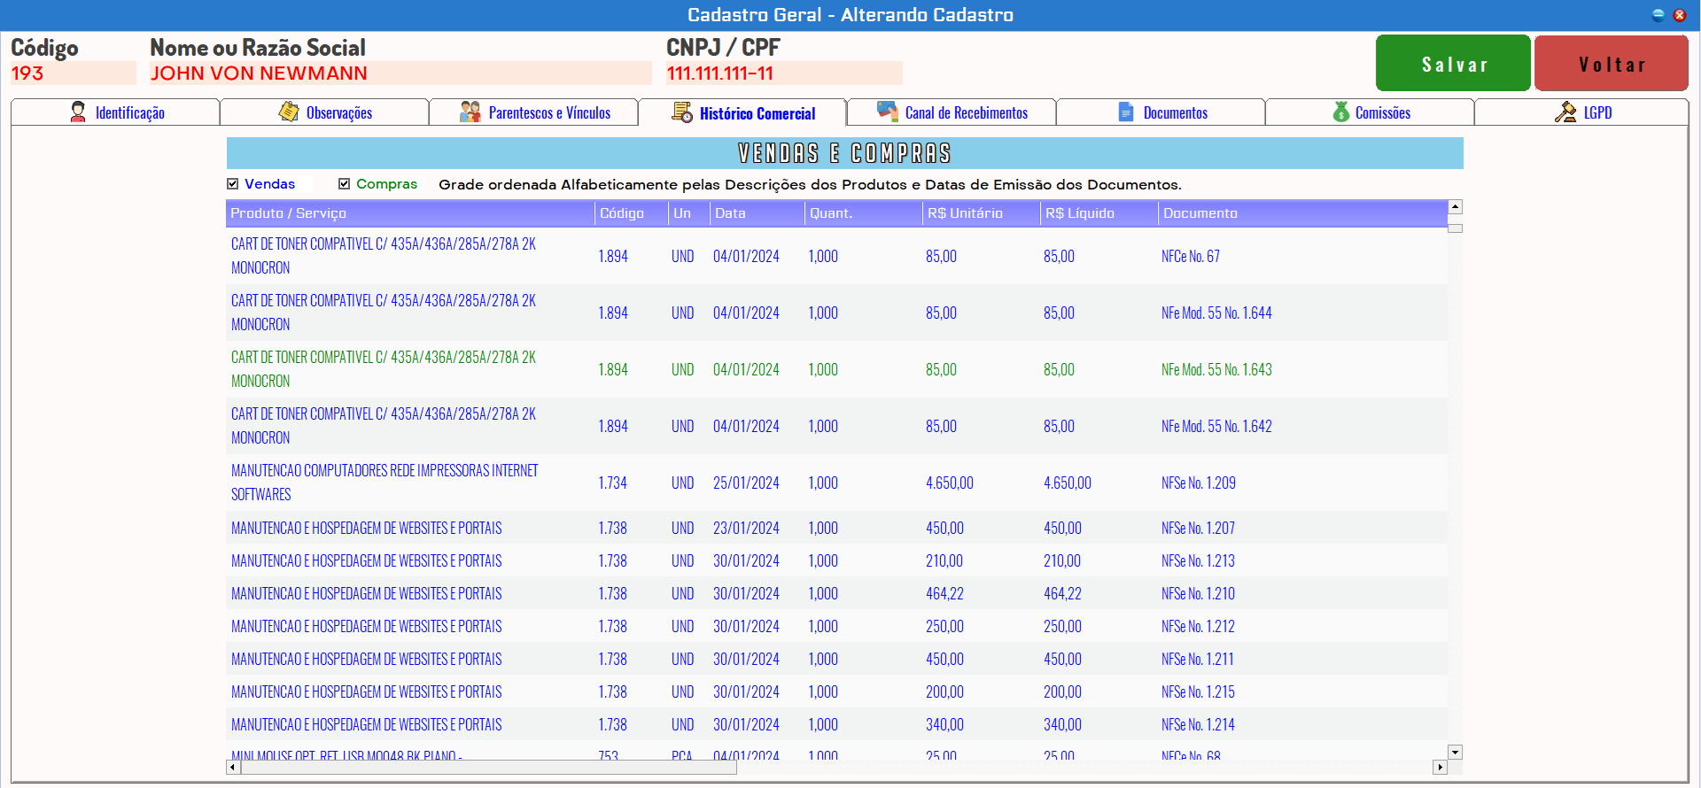Click the Histórico Comercial ledger icon
The width and height of the screenshot is (1701, 788).
click(x=682, y=112)
